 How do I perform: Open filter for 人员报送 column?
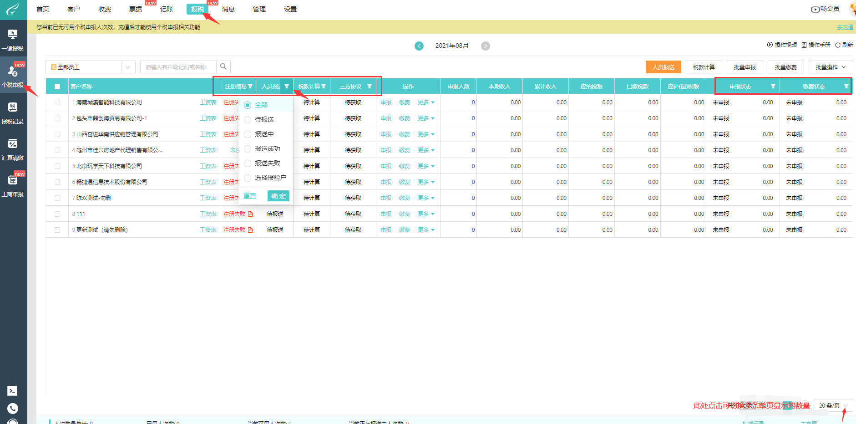pyautogui.click(x=287, y=86)
